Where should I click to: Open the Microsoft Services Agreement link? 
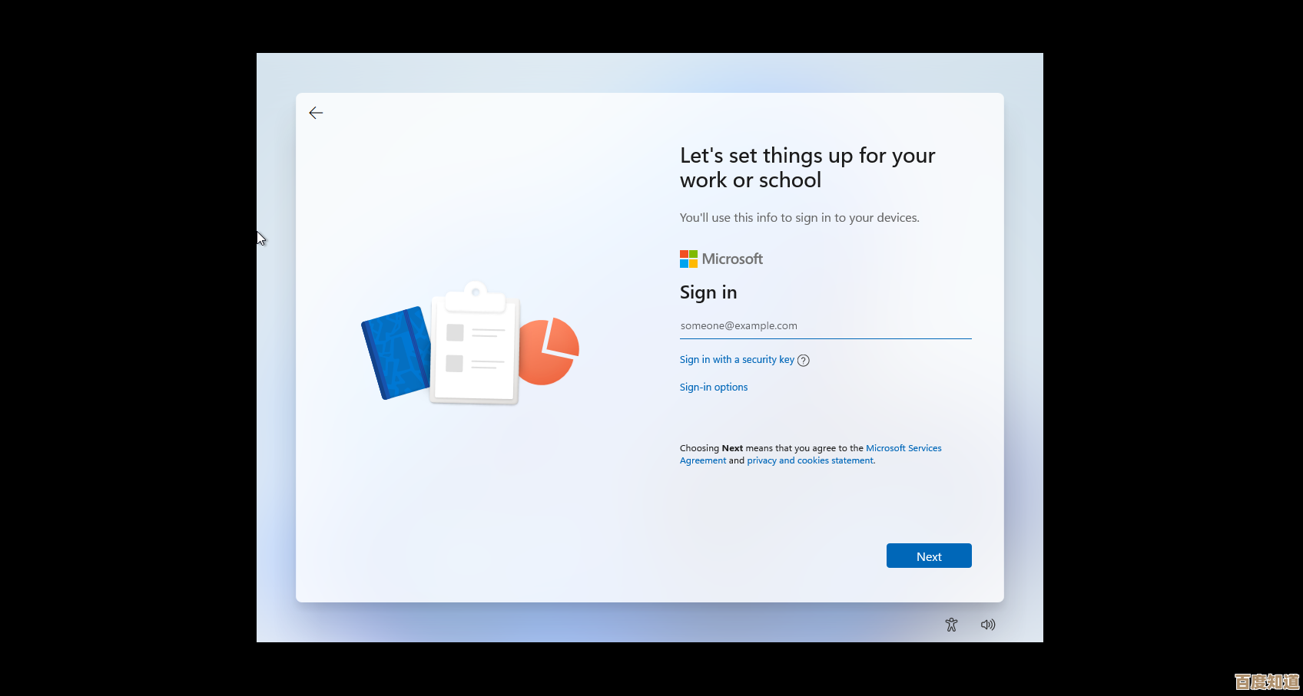[x=903, y=448]
